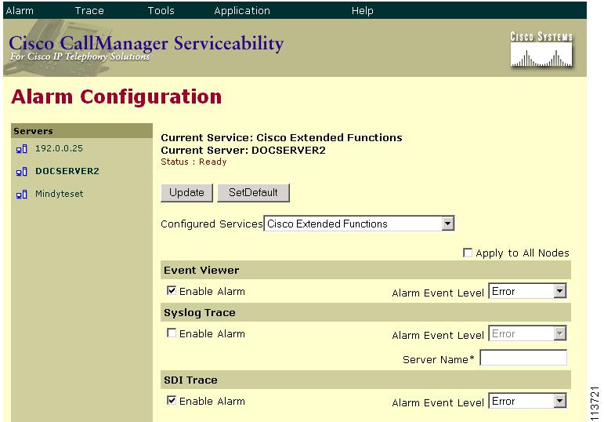Image resolution: width=604 pixels, height=422 pixels.
Task: Uncheck Event Viewer Enable Alarm
Action: [172, 290]
